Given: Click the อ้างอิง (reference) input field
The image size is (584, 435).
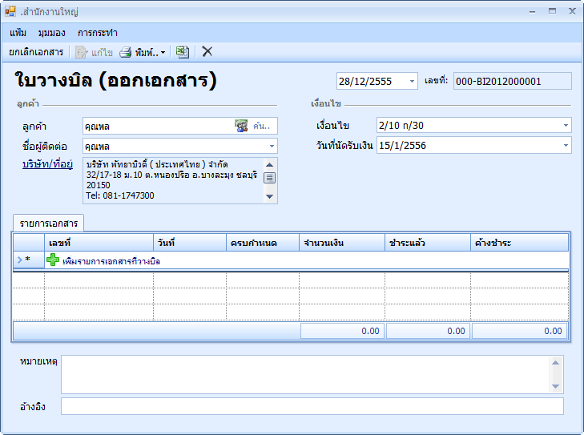Looking at the screenshot, I should click(x=312, y=407).
